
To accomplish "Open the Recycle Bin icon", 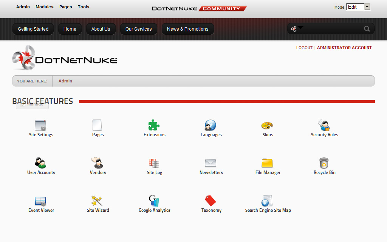I will (324, 163).
